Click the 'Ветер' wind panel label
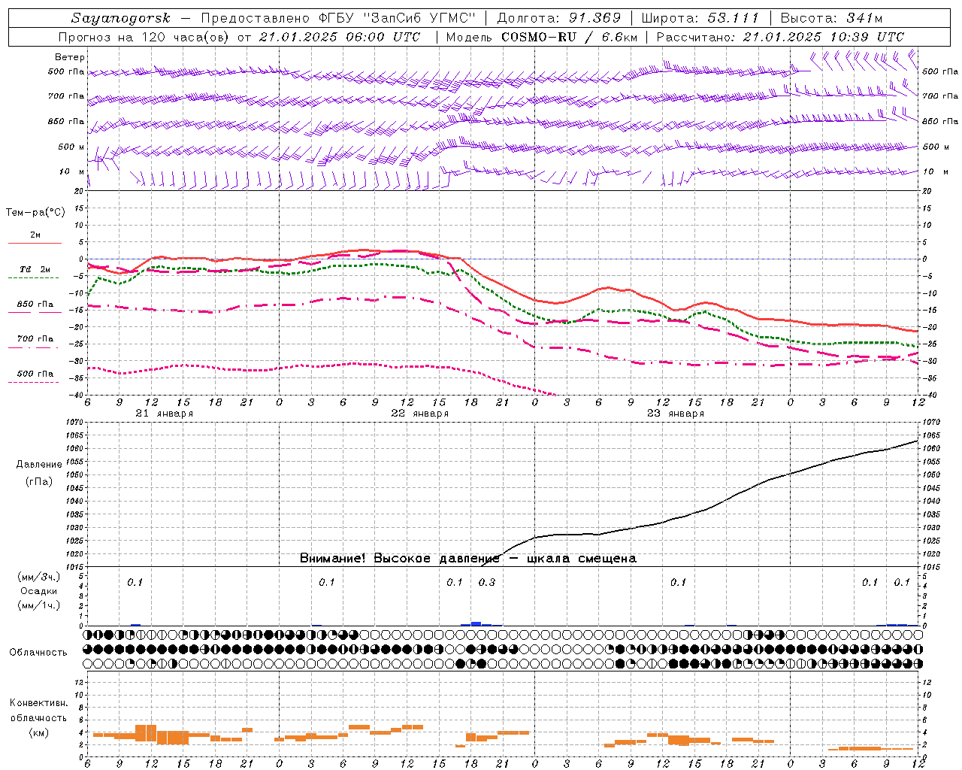Image resolution: width=962 pixels, height=770 pixels. (x=70, y=57)
